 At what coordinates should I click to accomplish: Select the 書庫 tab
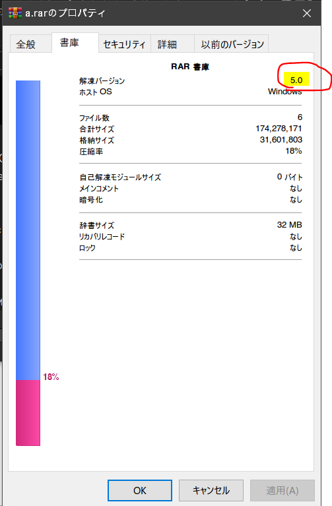(69, 43)
